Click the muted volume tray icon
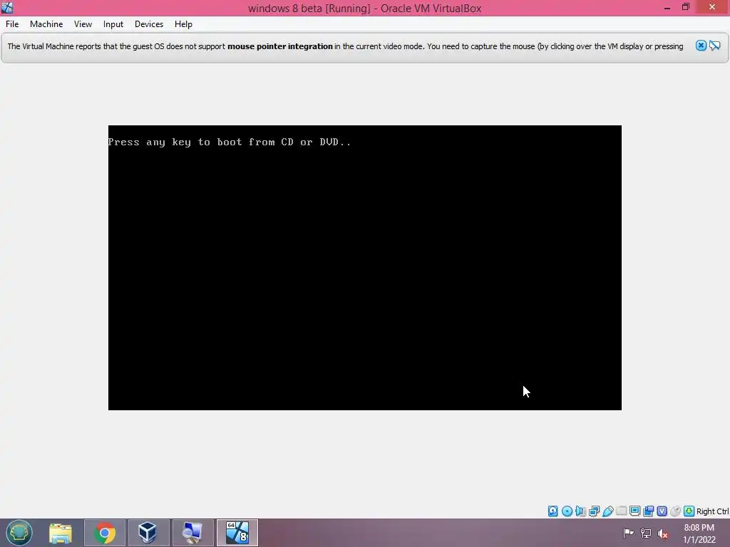Viewport: 730px width, 547px height. point(662,533)
